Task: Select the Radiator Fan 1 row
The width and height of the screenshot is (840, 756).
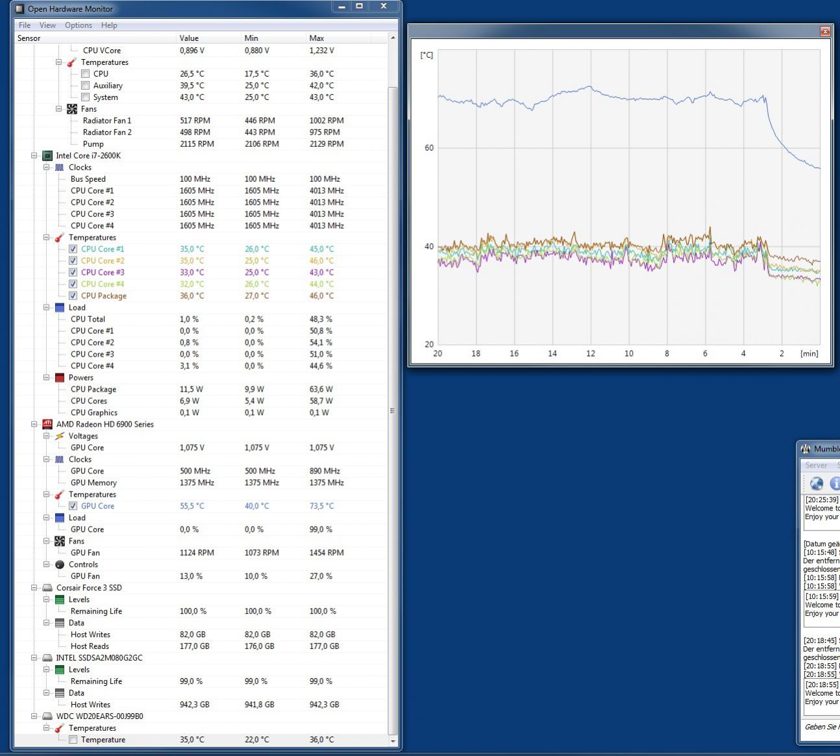Action: click(201, 121)
